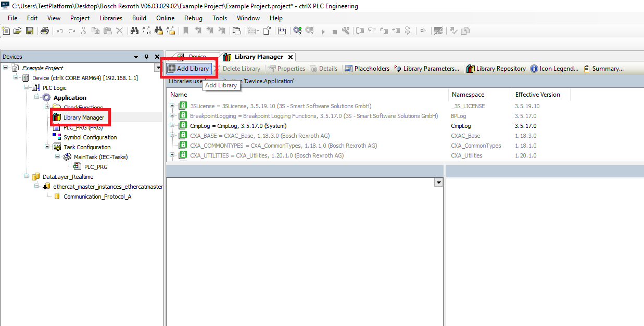Cut the selected content

(x=84, y=31)
